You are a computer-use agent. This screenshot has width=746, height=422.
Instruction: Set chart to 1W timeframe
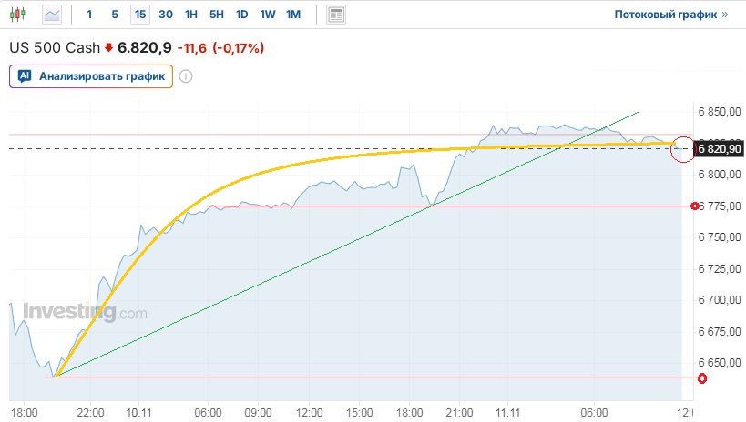(267, 15)
